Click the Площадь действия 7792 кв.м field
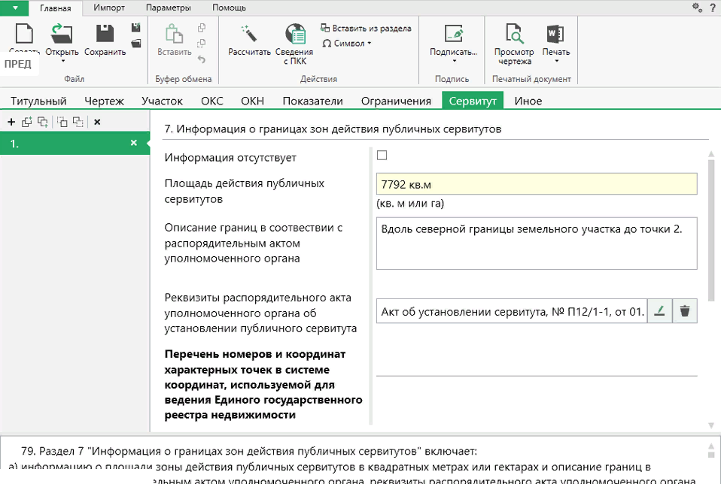The image size is (721, 484). (x=536, y=184)
